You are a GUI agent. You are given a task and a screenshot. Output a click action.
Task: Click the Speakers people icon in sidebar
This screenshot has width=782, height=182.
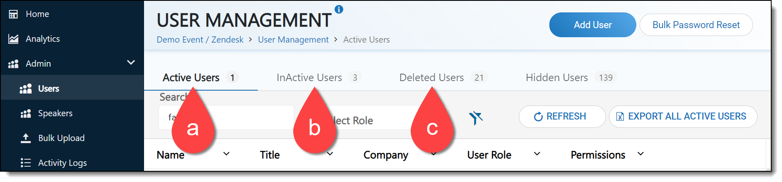point(26,113)
